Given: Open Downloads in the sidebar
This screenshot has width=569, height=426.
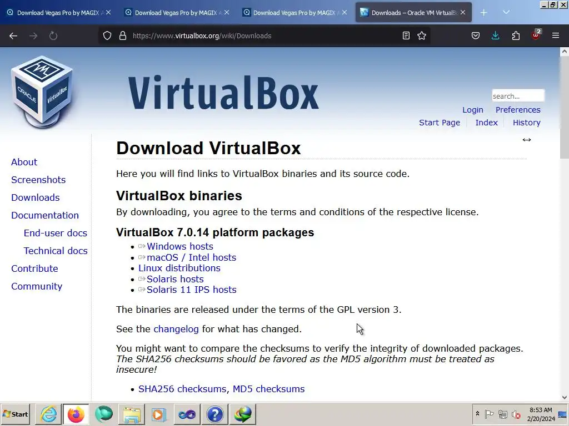Looking at the screenshot, I should pos(35,197).
